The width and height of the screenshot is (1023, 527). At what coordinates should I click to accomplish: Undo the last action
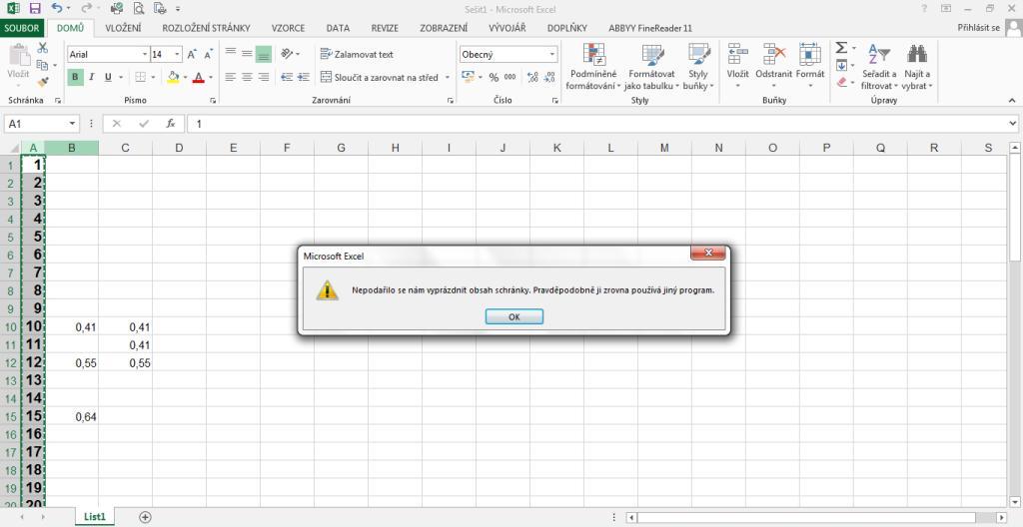[57, 8]
